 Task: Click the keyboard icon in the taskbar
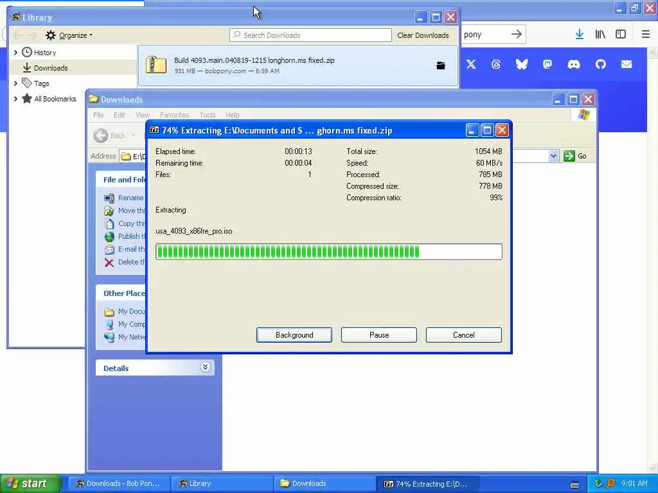pos(574,485)
